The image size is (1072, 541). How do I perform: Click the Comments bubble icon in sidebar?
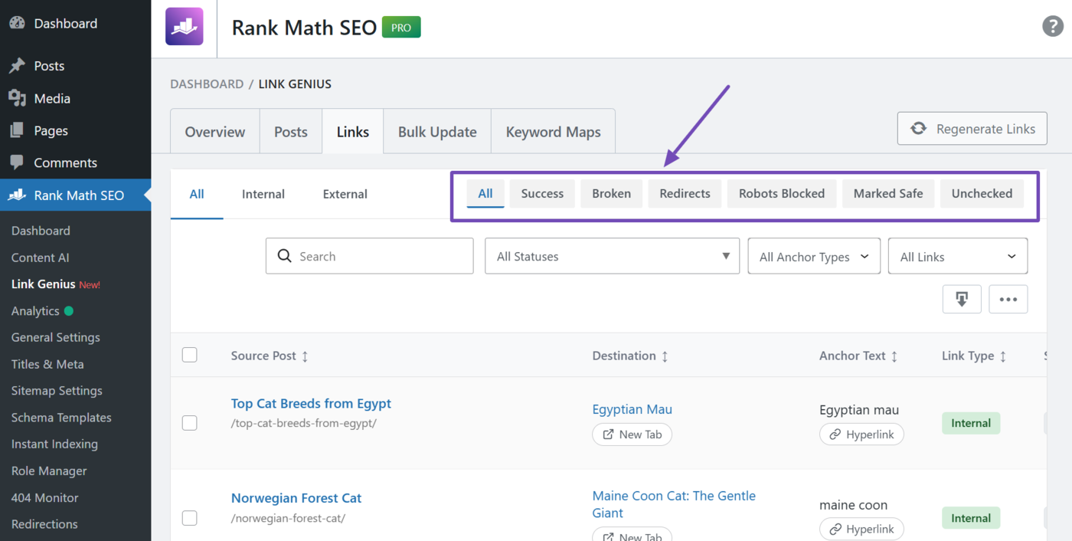click(x=17, y=162)
